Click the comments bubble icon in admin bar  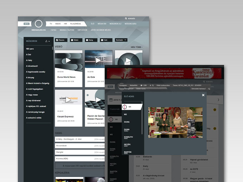(142, 85)
